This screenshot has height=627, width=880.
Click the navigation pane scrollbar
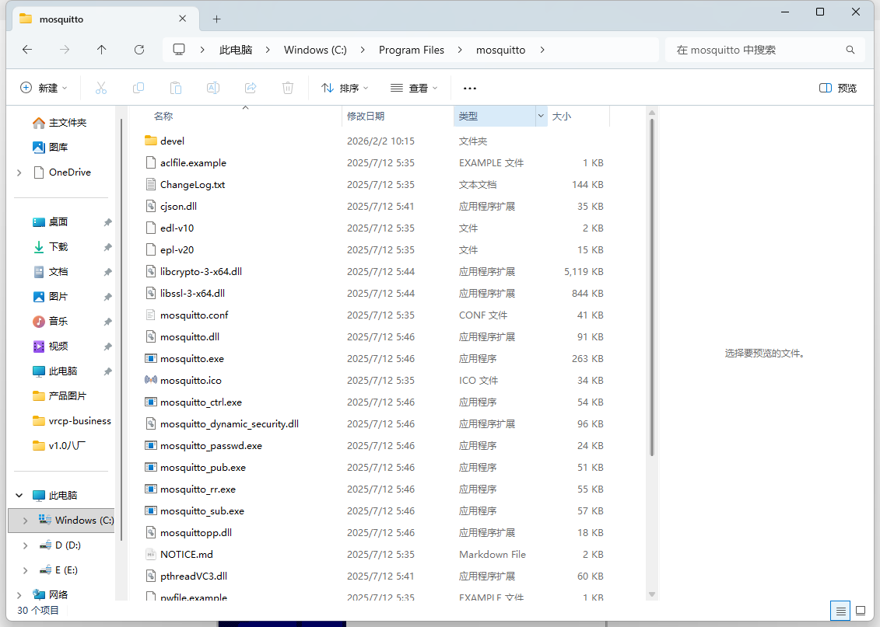pos(121,330)
